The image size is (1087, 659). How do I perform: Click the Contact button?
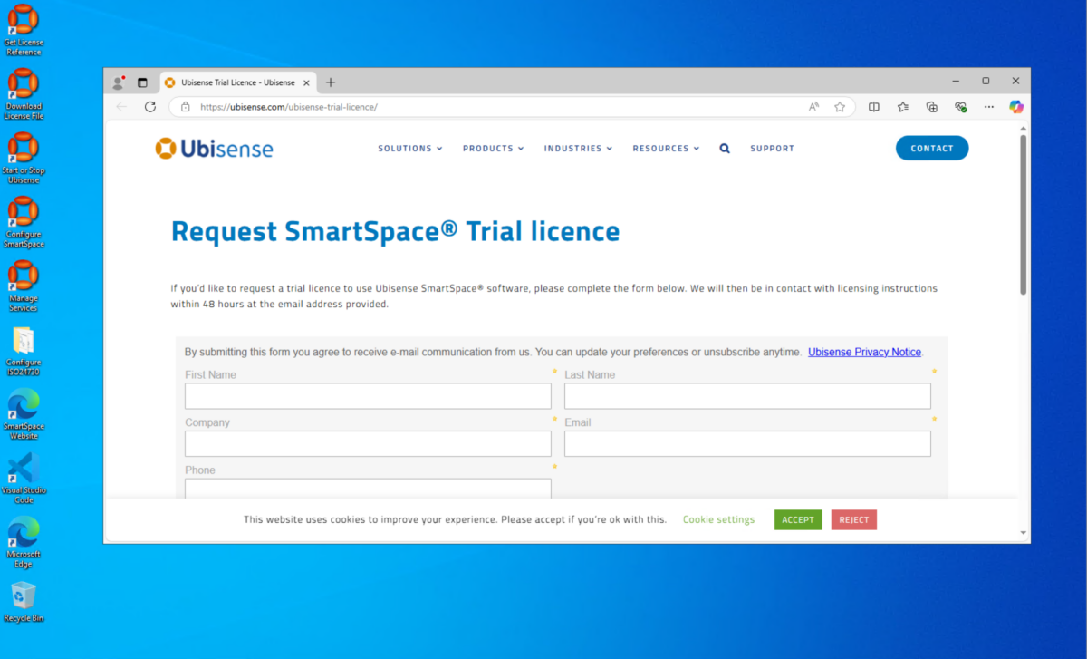[932, 149]
